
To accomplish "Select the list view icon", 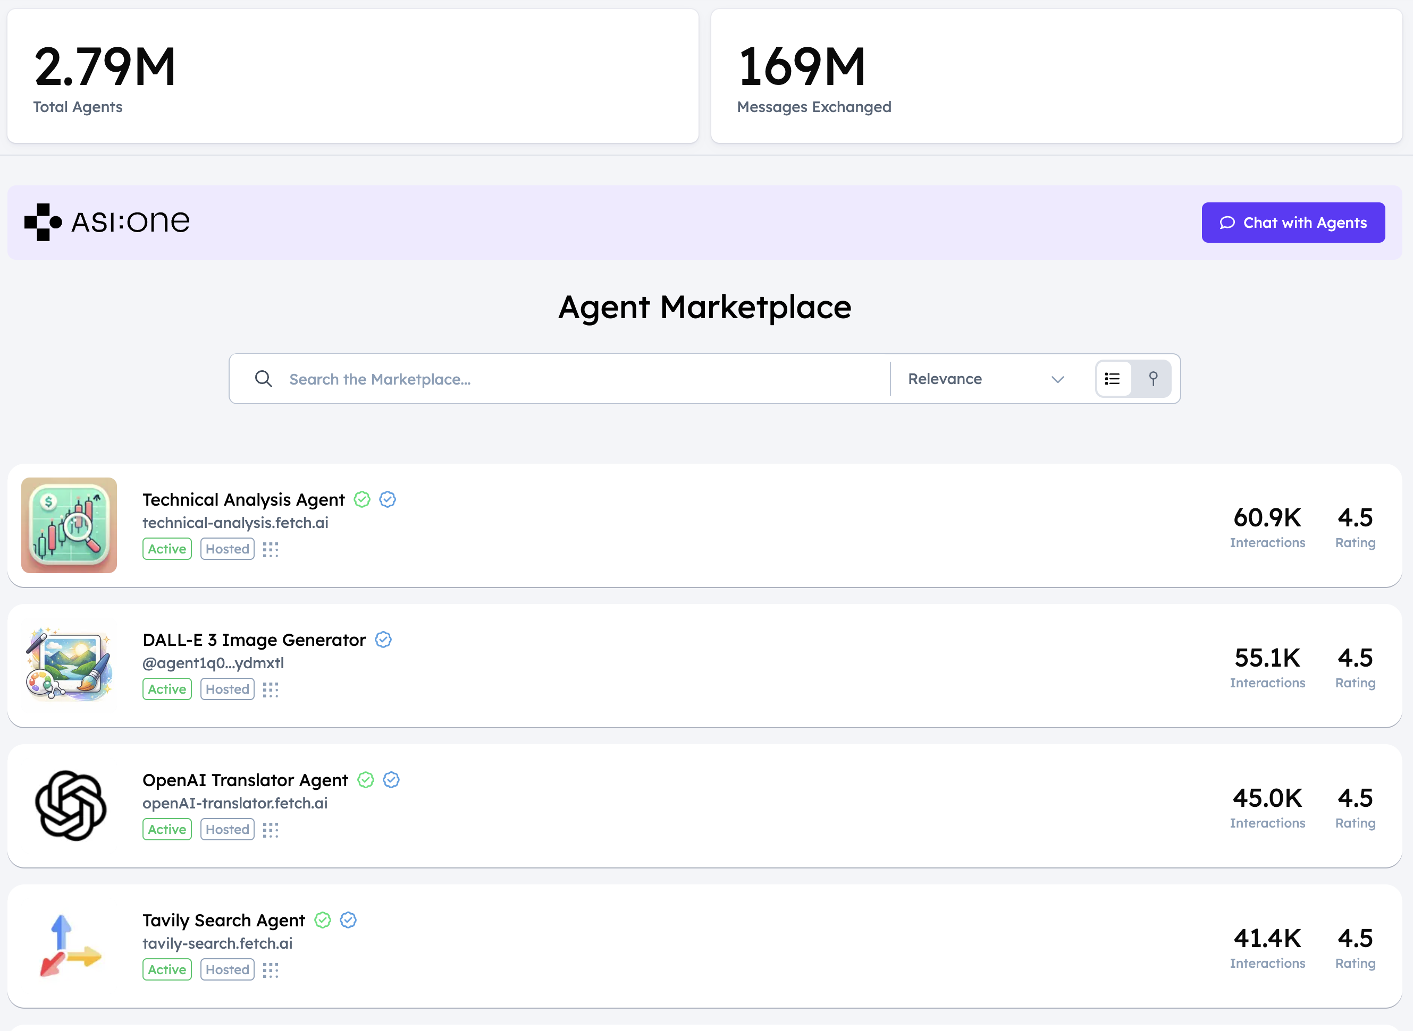I will [x=1113, y=378].
